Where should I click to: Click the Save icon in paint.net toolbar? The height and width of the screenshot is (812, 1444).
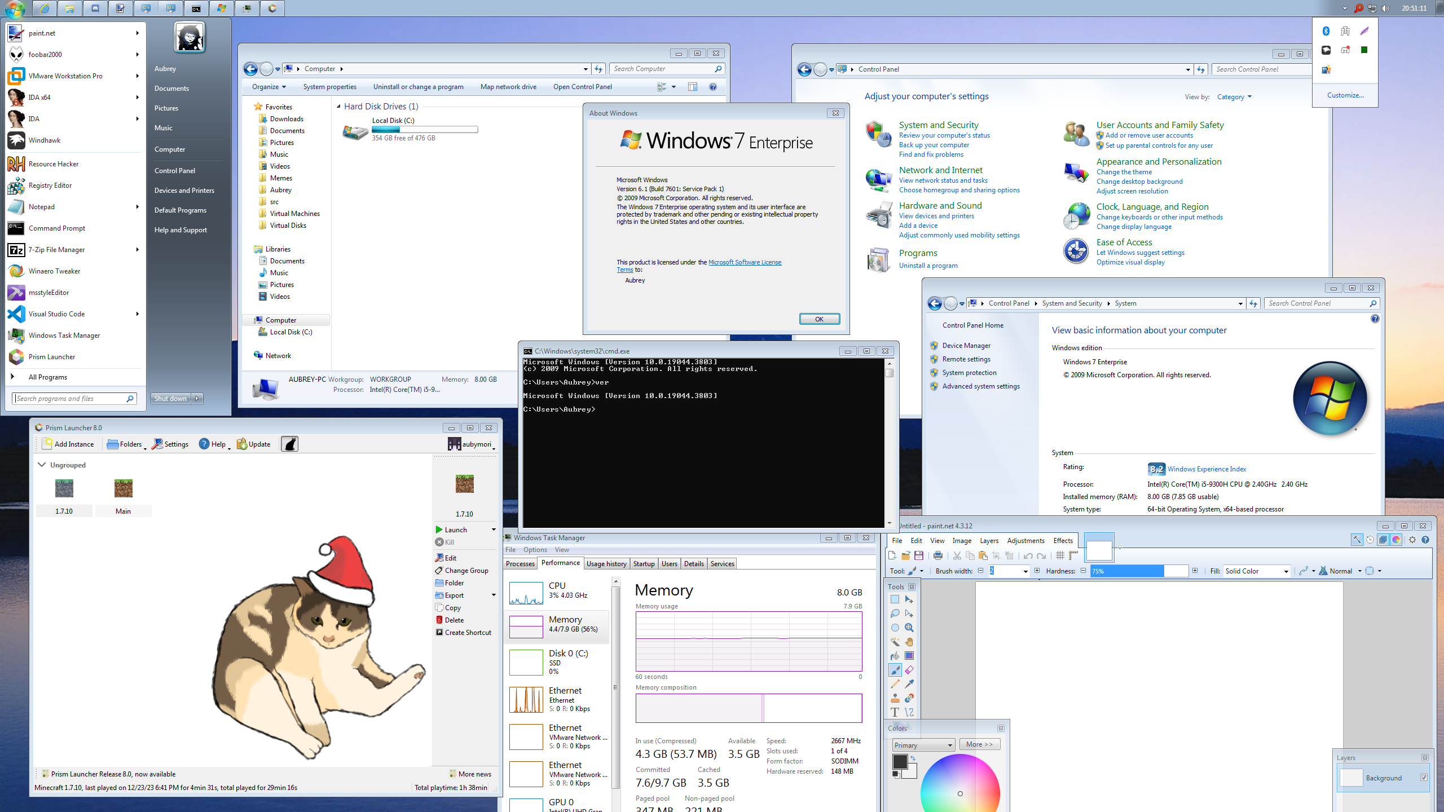point(919,555)
